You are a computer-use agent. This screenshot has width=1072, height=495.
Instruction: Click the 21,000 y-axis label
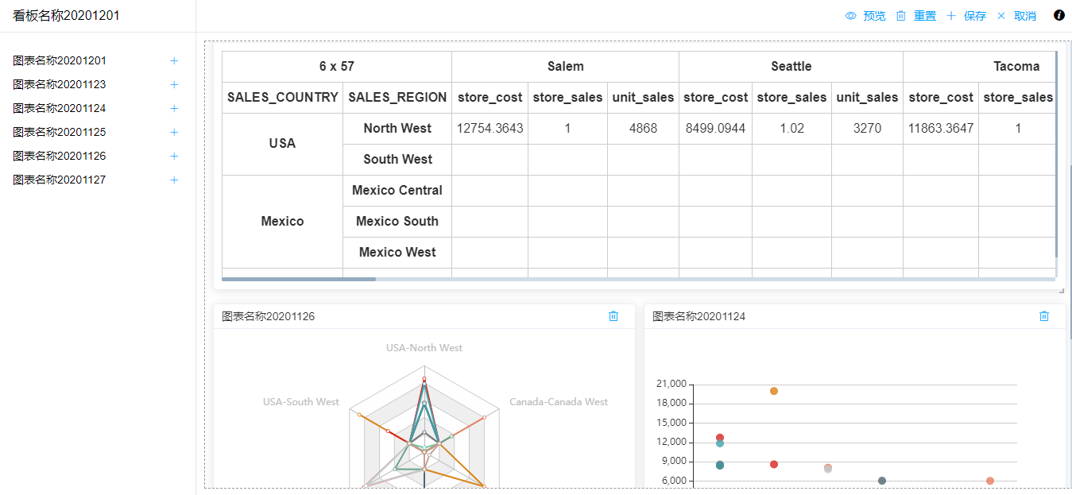pyautogui.click(x=671, y=384)
